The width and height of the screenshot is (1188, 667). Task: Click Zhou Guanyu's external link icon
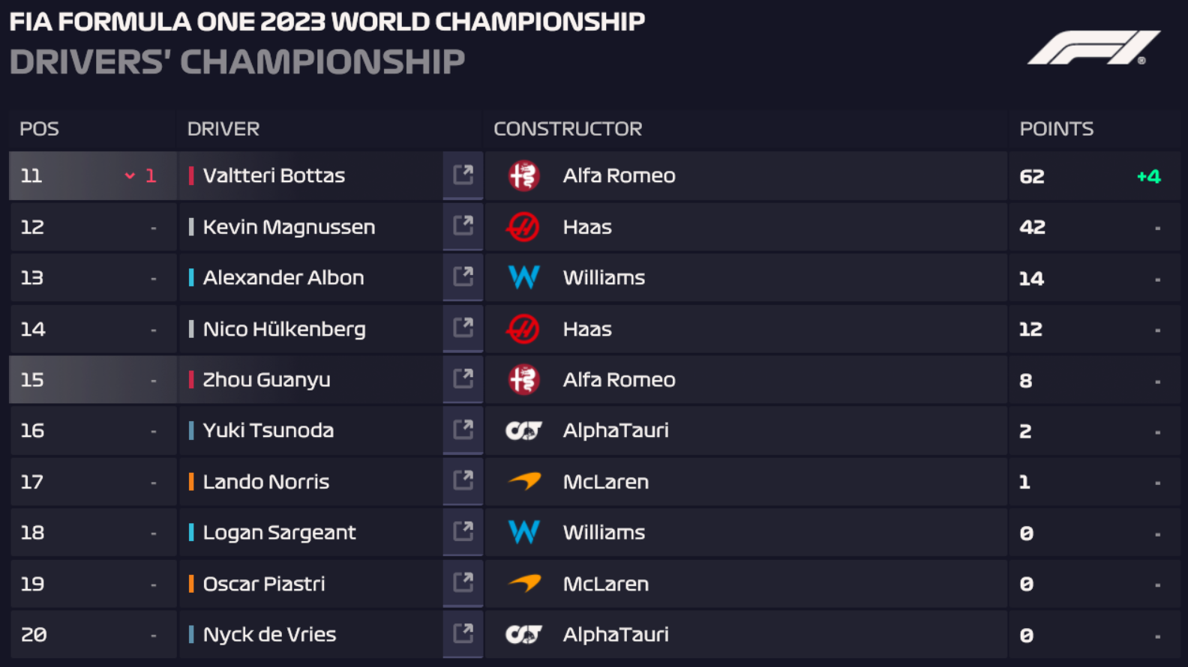tap(463, 378)
